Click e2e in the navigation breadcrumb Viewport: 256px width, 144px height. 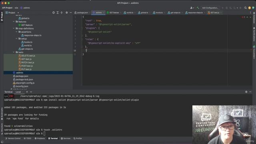16,8
